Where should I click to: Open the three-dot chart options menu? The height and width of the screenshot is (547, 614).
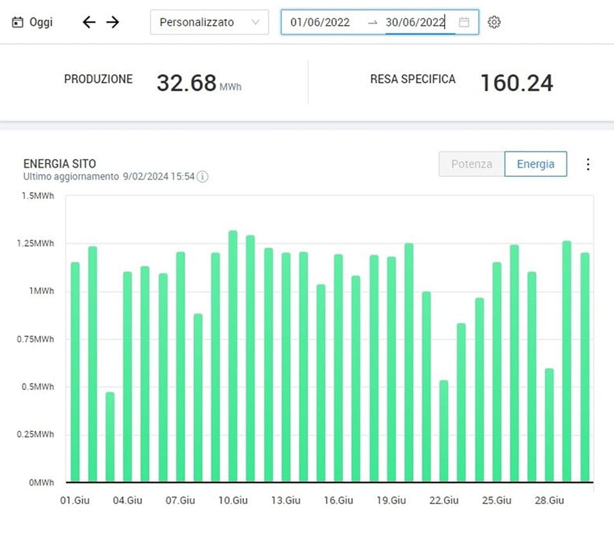coord(587,165)
